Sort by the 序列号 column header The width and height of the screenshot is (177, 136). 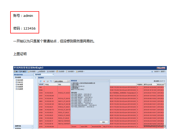coord(41,84)
